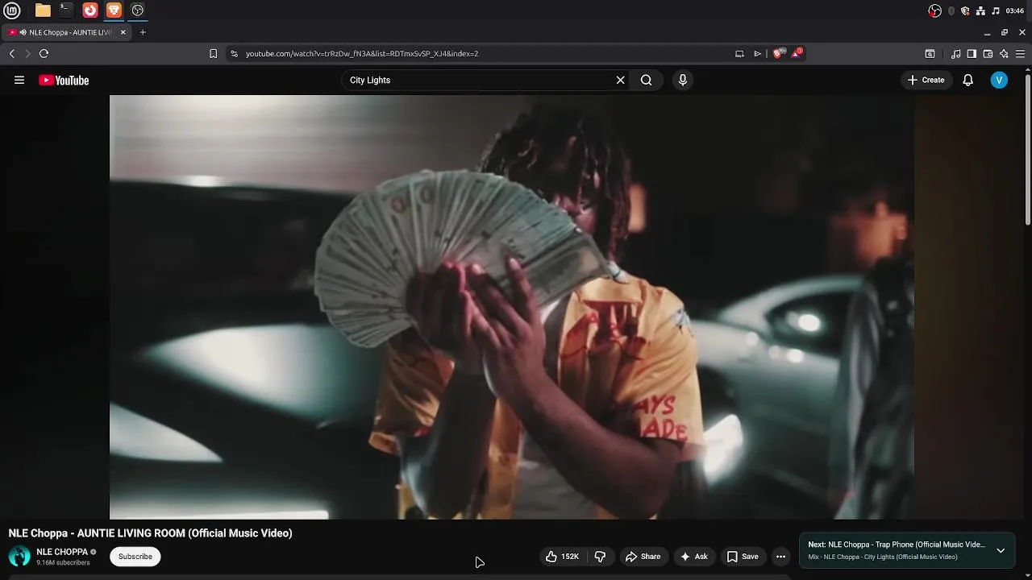Click the AUNTIE LIVING ROOM video title
This screenshot has width=1032, height=580.
(x=151, y=533)
